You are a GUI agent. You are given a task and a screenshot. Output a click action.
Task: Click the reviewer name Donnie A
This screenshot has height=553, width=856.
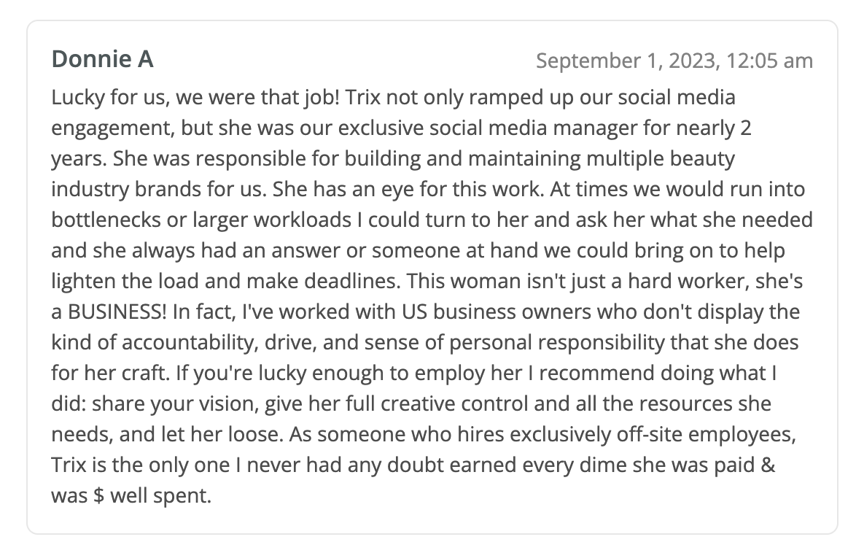(102, 59)
